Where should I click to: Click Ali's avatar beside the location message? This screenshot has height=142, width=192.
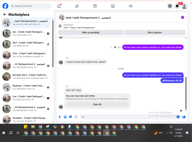click(x=61, y=62)
